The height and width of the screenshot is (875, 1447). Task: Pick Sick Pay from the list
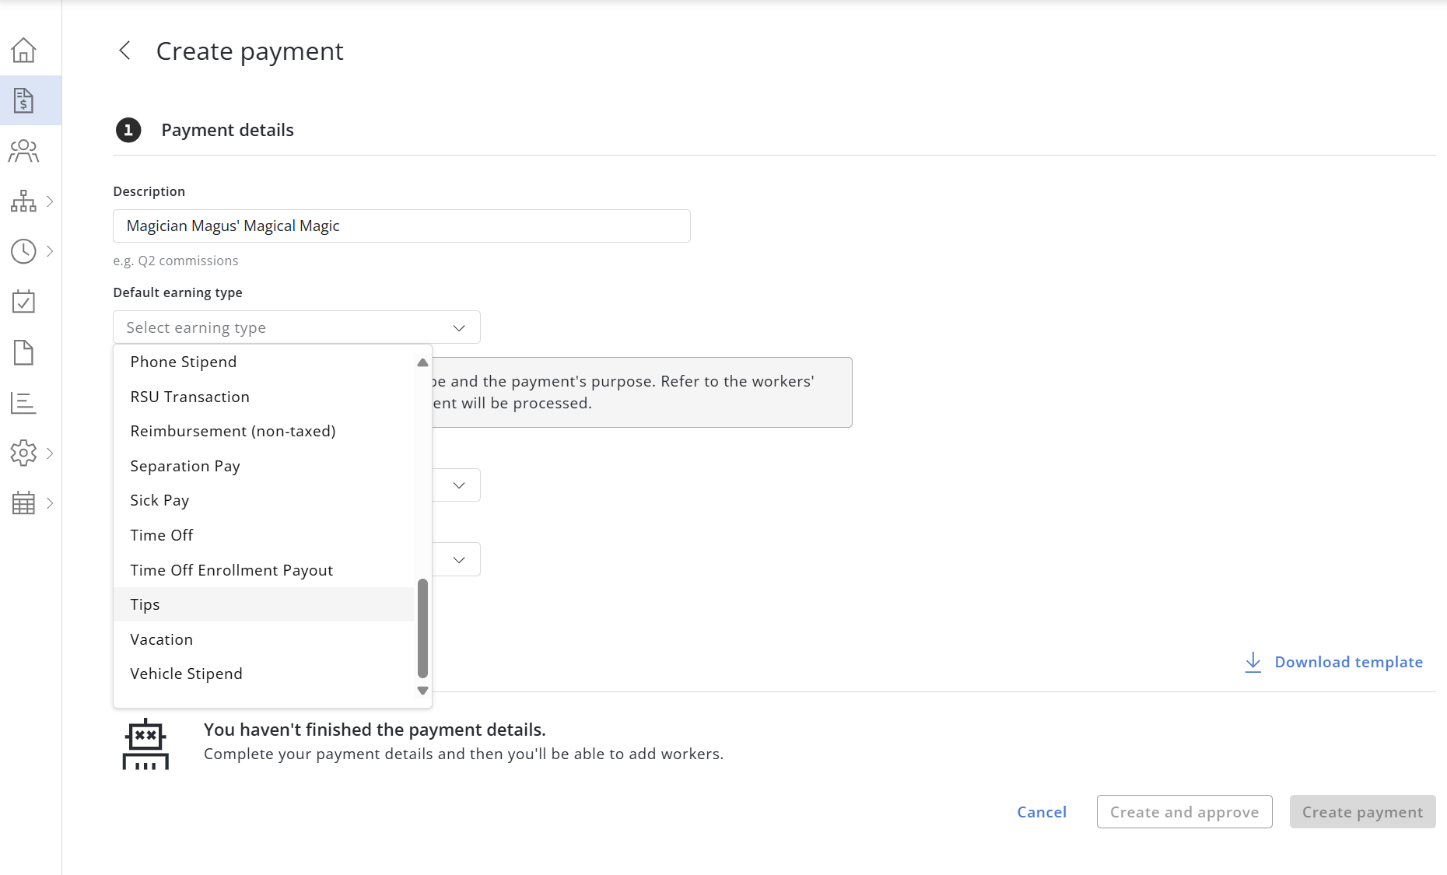pos(264,500)
